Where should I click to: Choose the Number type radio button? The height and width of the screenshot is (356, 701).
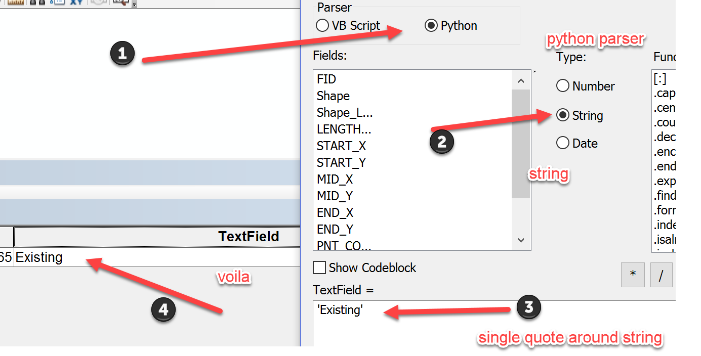click(563, 86)
